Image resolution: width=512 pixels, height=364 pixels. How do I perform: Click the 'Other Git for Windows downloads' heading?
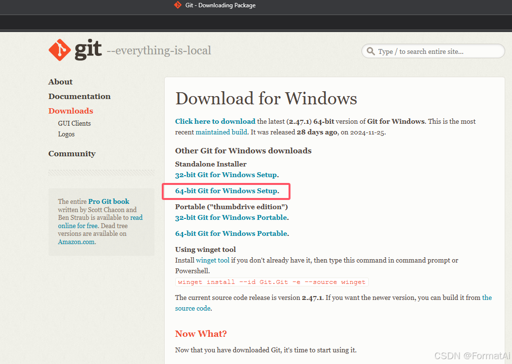[243, 150]
